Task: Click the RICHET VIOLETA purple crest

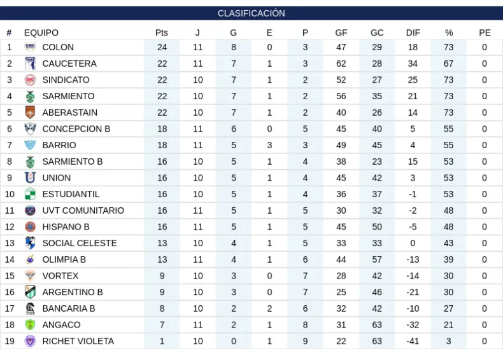Action: pos(30,342)
